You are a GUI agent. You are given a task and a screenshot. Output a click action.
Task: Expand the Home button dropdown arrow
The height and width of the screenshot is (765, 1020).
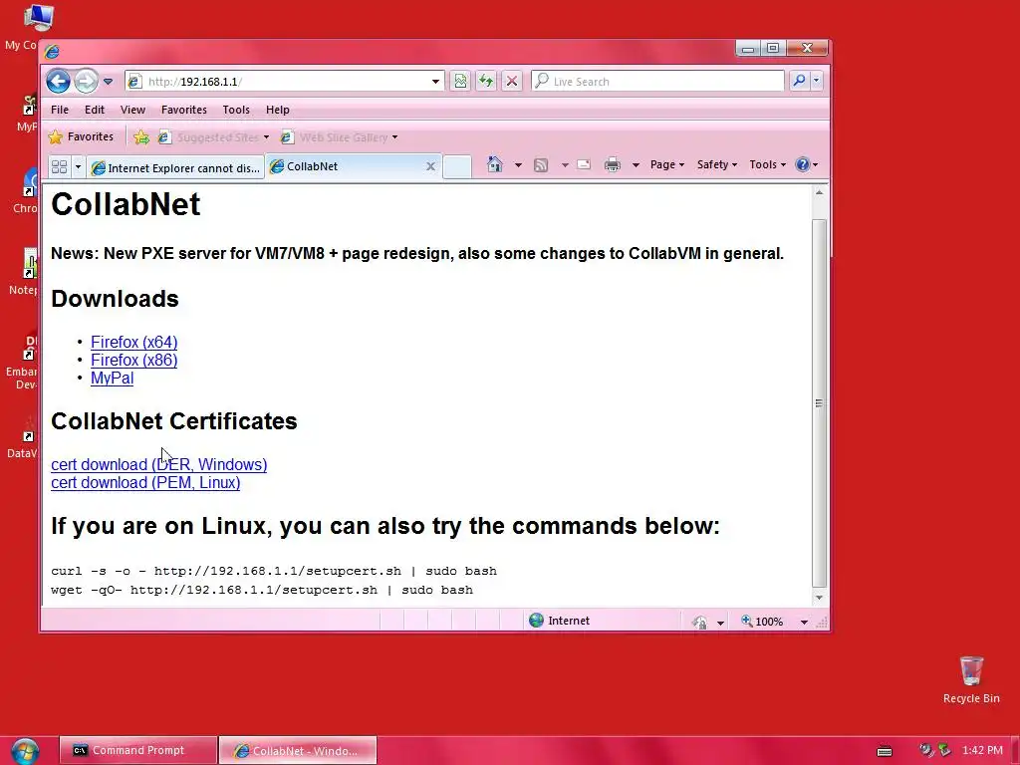[x=518, y=165]
